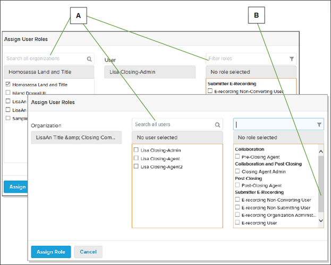Click filter funnel icon in front dialog
This screenshot has width=331, height=265.
319,125
